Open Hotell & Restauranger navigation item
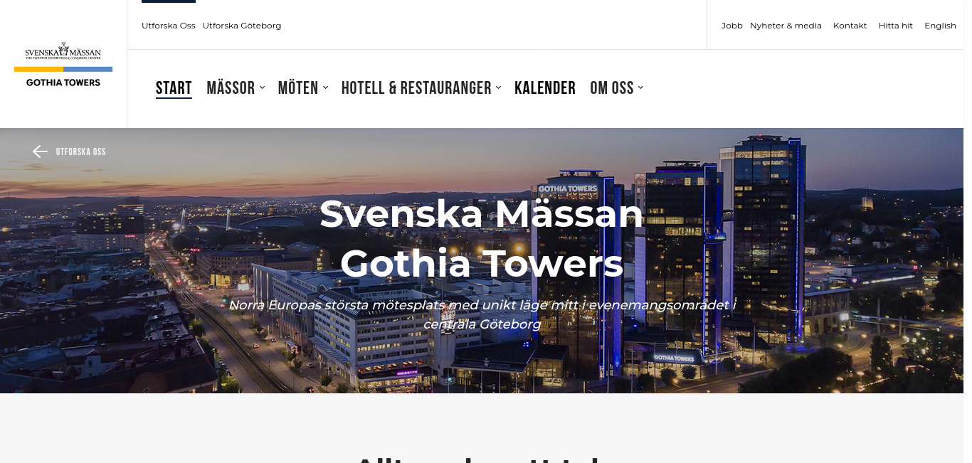 point(416,88)
